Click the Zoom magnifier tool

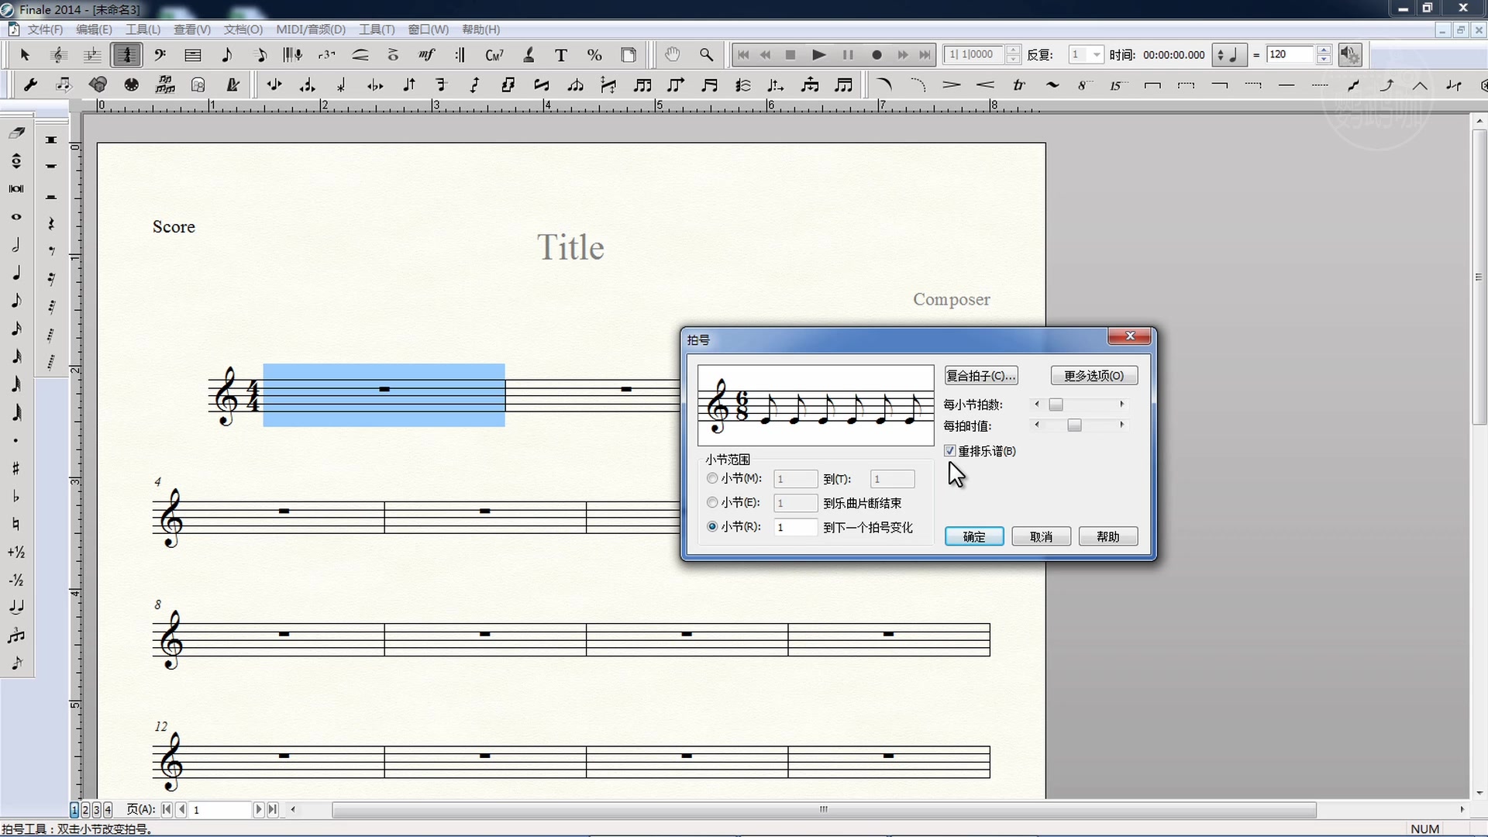pyautogui.click(x=706, y=55)
